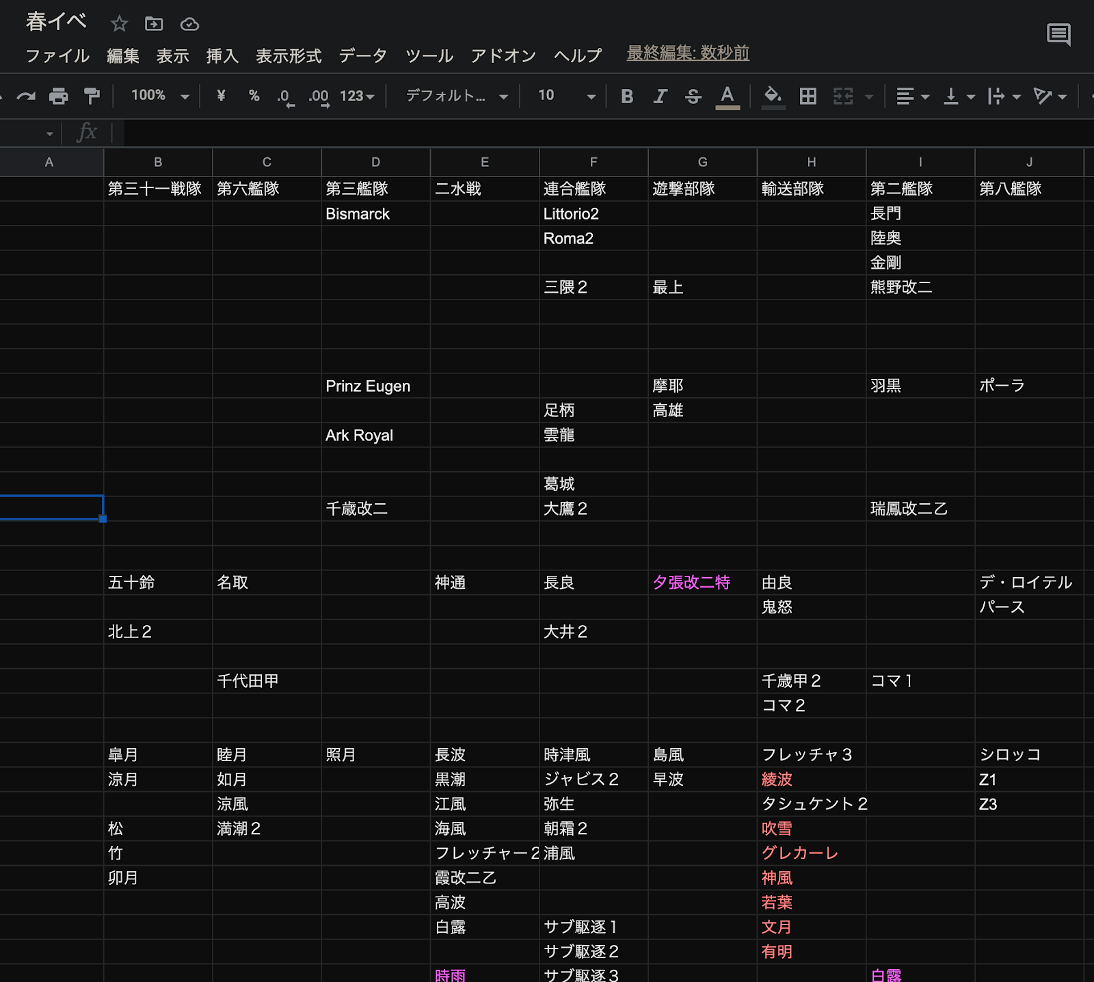Toggle italic formatting
The image size is (1094, 982).
(x=660, y=96)
